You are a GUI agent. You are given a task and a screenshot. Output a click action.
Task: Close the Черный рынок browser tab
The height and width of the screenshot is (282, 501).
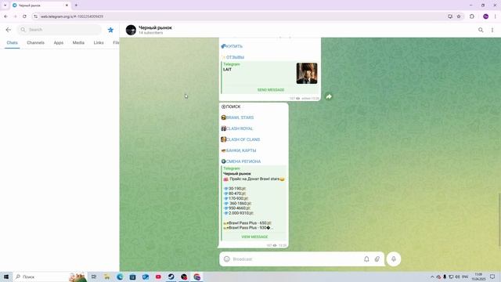[x=67, y=5]
